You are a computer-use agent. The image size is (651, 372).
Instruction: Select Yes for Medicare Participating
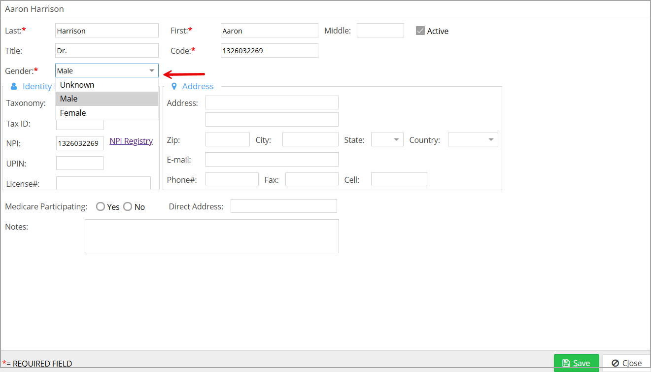[x=101, y=207]
